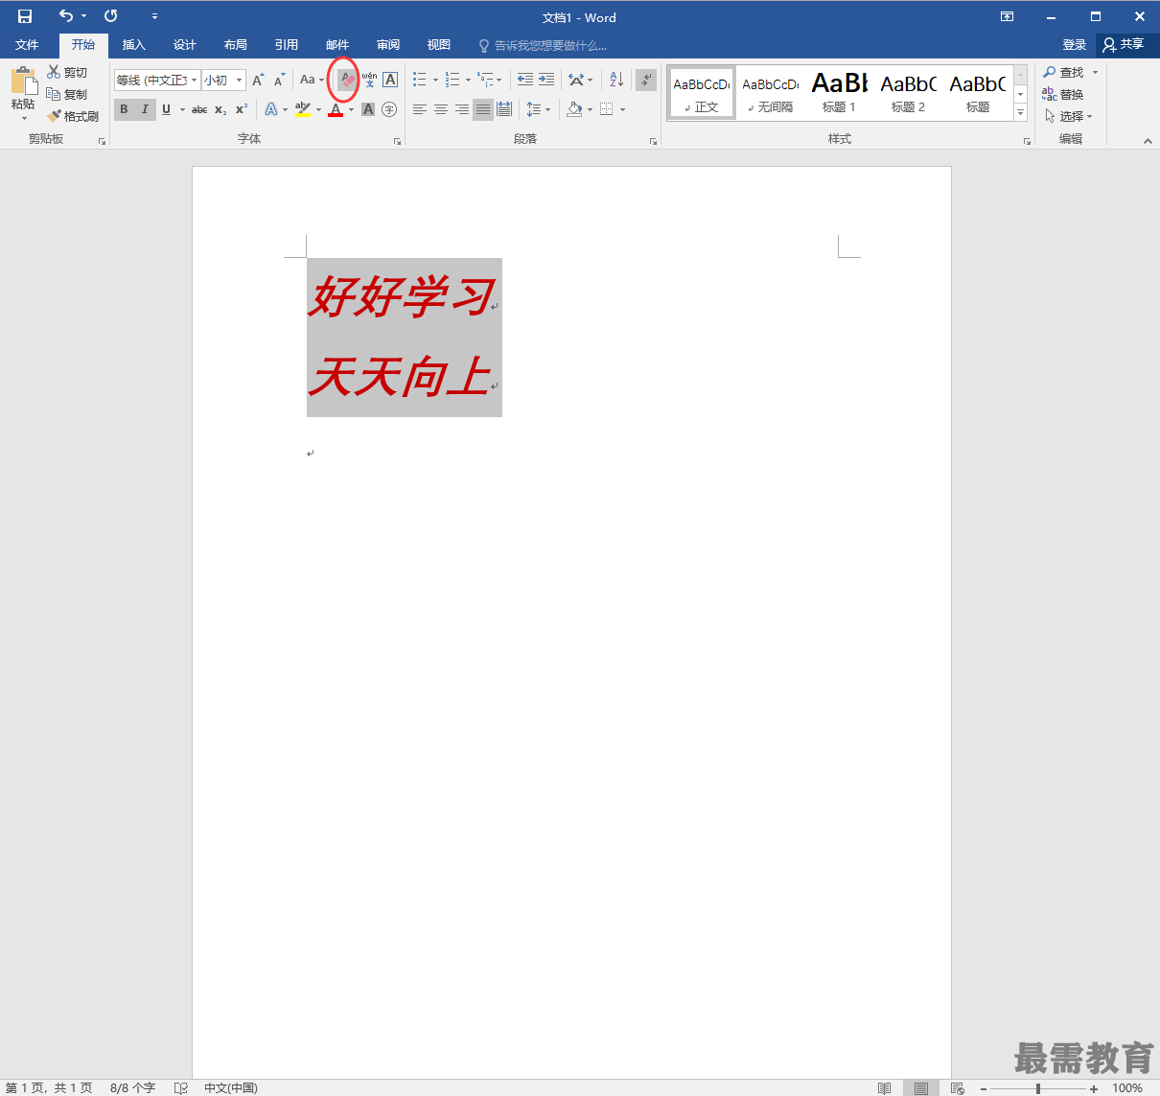Align paragraph text right
Screen dimensions: 1160x1096
coord(462,109)
